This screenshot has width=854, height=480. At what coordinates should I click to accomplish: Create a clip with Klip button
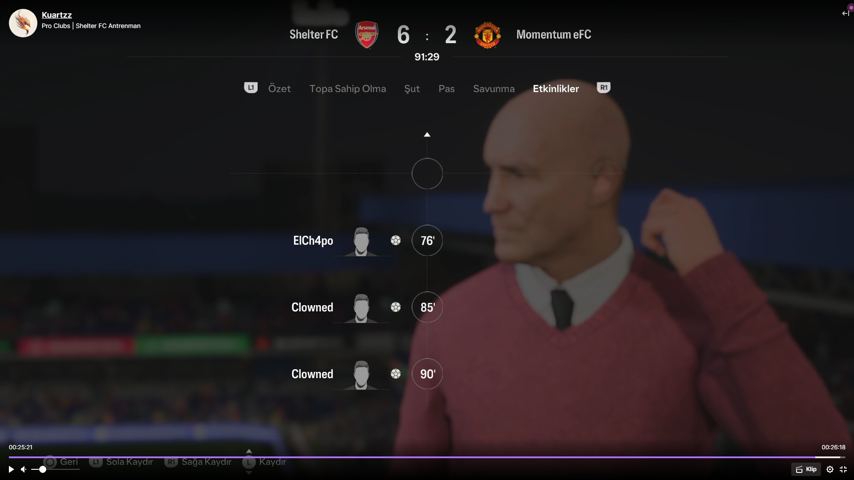tap(806, 469)
